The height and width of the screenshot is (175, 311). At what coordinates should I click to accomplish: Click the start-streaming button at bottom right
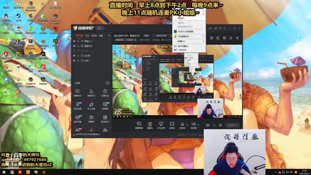(x=232, y=125)
